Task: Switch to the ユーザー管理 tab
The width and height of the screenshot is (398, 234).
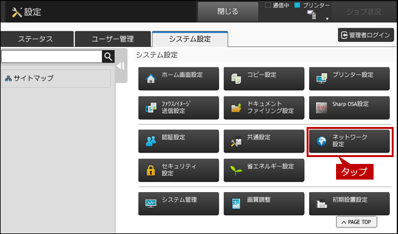Action: 113,39
